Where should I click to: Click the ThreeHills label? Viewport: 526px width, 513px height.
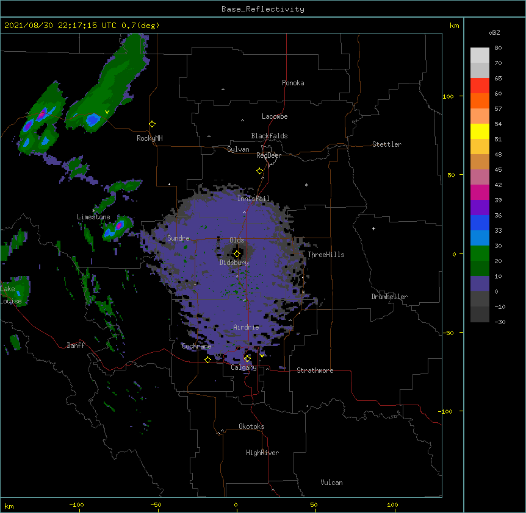coord(326,255)
